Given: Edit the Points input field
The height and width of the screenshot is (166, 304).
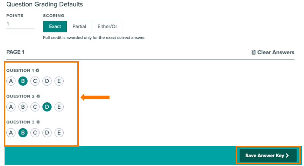Looking at the screenshot, I should tap(20, 24).
